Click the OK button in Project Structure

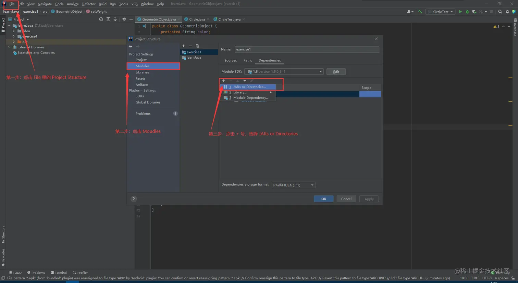[x=323, y=199]
